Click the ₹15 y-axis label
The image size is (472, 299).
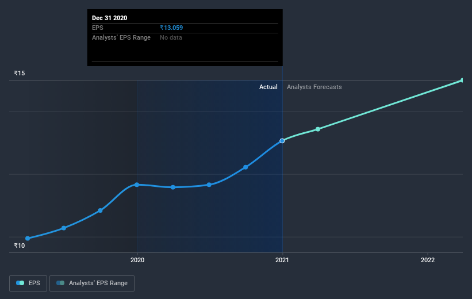point(20,73)
